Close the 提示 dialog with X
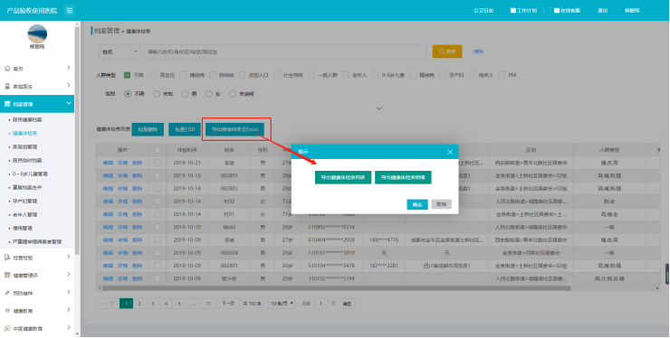This screenshot has width=670, height=338. pyautogui.click(x=450, y=152)
